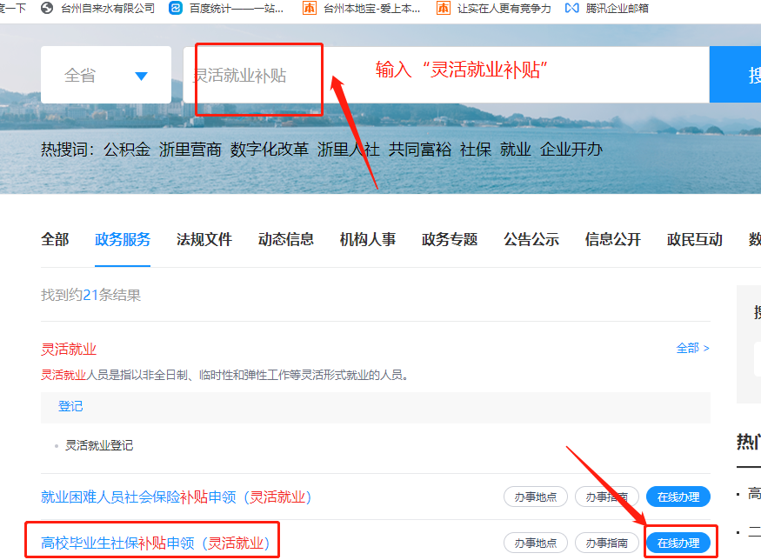Switch to the 全部 tab
761x560 pixels.
click(x=55, y=240)
